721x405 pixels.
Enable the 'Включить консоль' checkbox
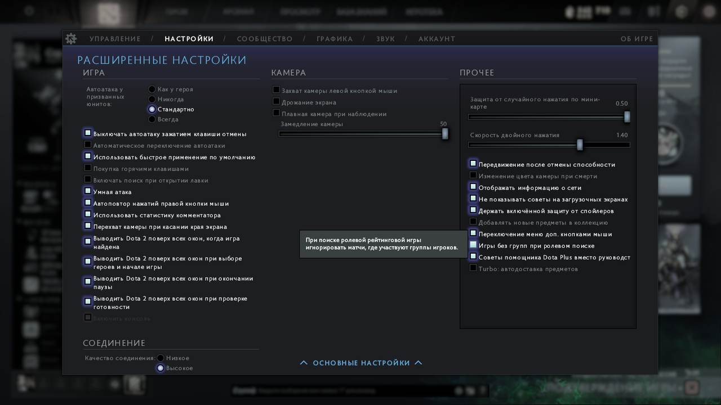88,318
